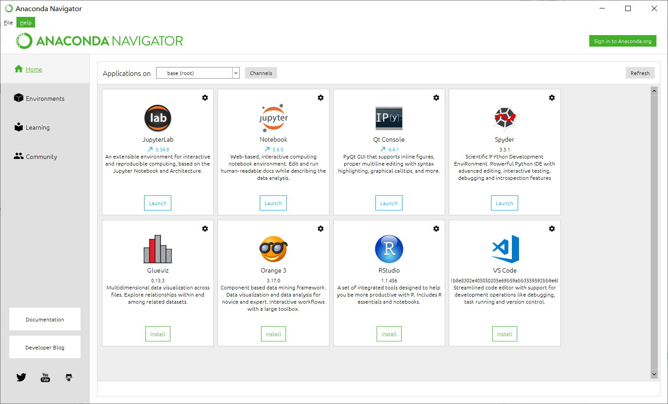Open the JupyterLab gear options icon
The width and height of the screenshot is (668, 404).
tap(205, 98)
